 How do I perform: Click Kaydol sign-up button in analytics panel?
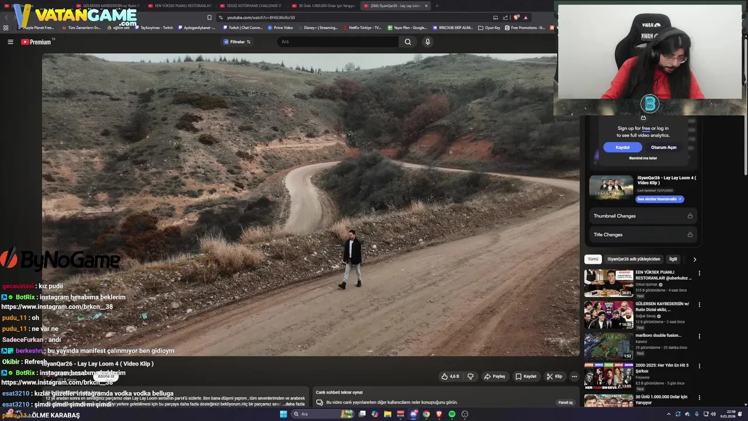click(x=622, y=147)
